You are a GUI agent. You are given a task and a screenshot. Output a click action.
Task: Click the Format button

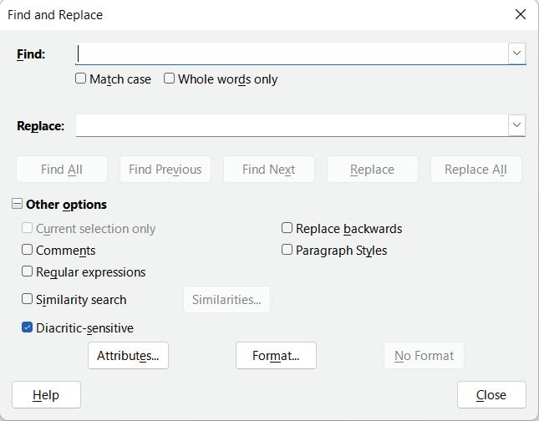[276, 356]
